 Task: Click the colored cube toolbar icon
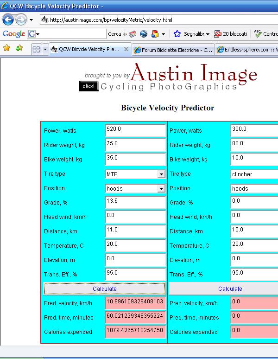coord(155,34)
